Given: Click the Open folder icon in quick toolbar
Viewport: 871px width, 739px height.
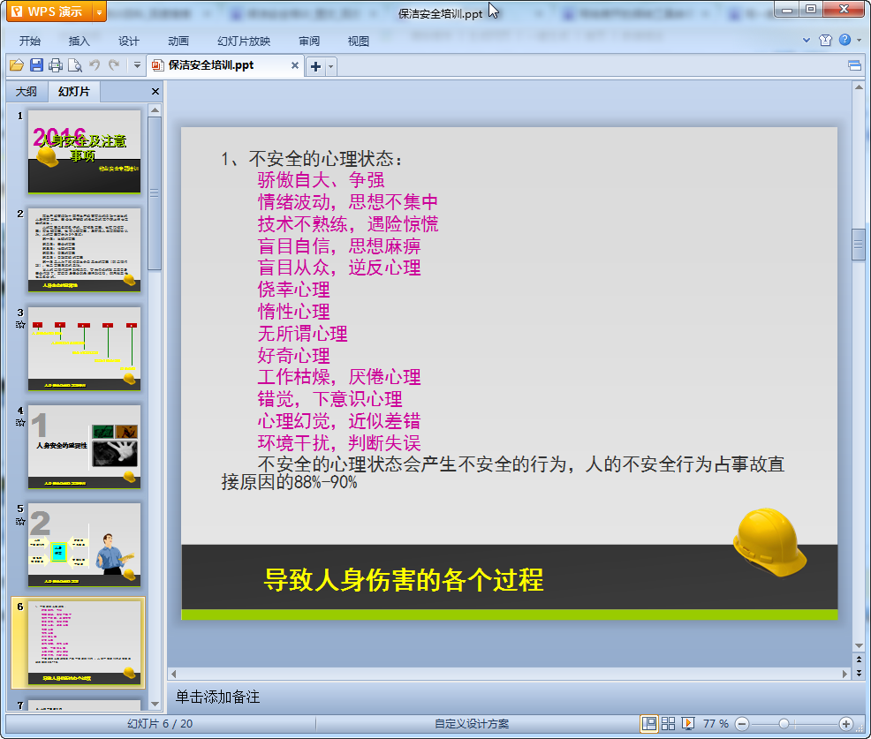Looking at the screenshot, I should coord(16,65).
